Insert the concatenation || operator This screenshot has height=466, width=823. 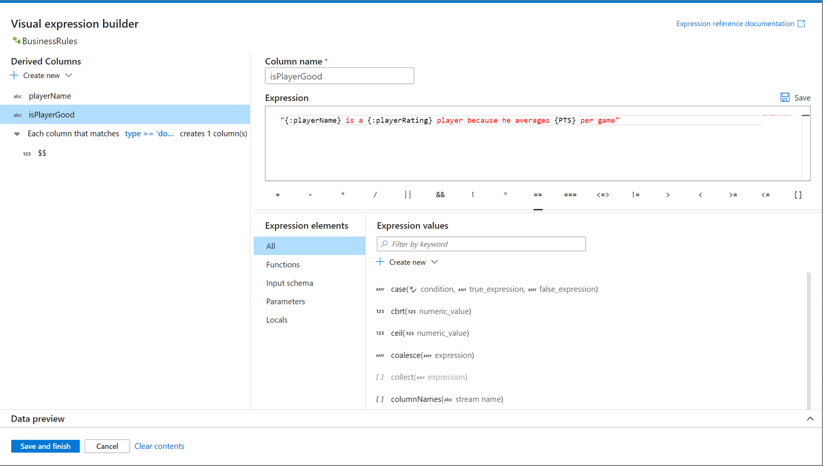pos(407,195)
